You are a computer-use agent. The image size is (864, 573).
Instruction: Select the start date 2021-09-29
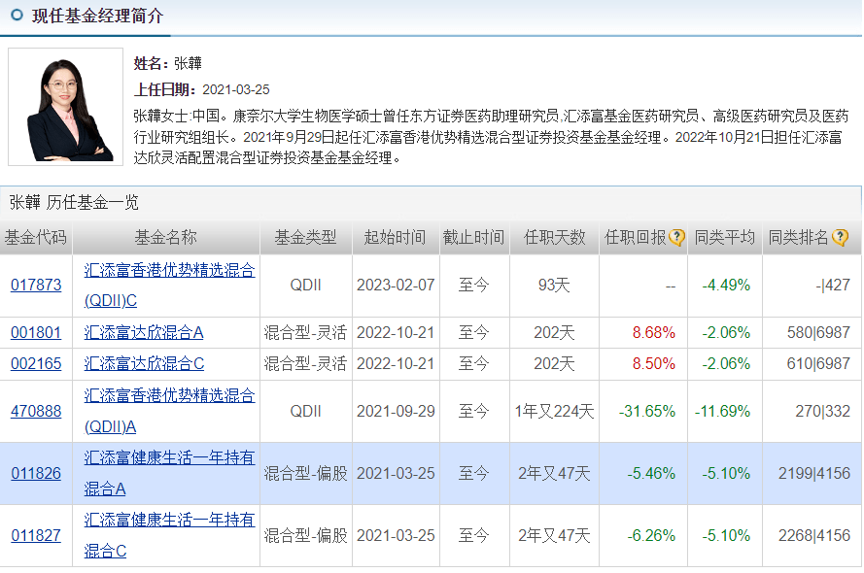tap(396, 411)
